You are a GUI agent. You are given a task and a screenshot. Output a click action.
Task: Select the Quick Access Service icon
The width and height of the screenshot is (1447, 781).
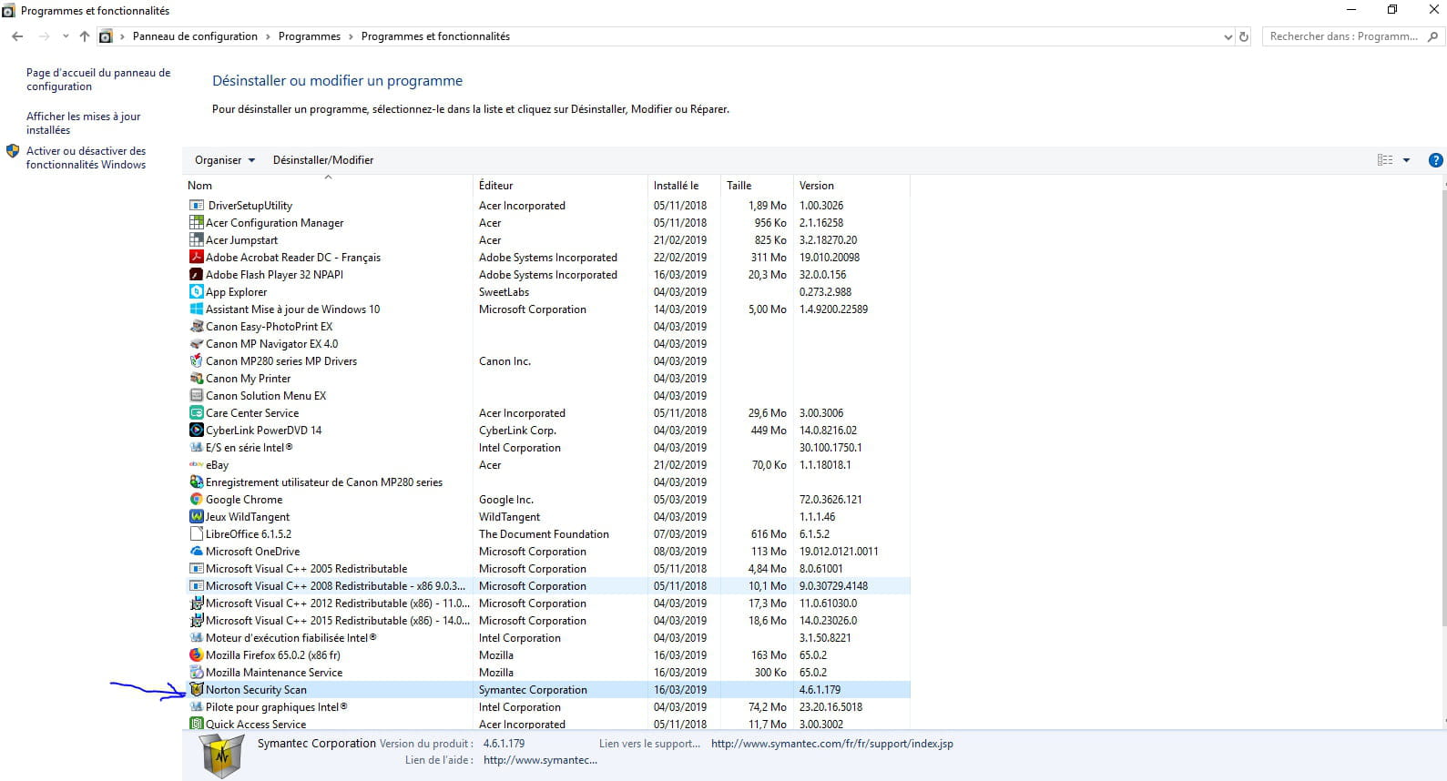(196, 725)
